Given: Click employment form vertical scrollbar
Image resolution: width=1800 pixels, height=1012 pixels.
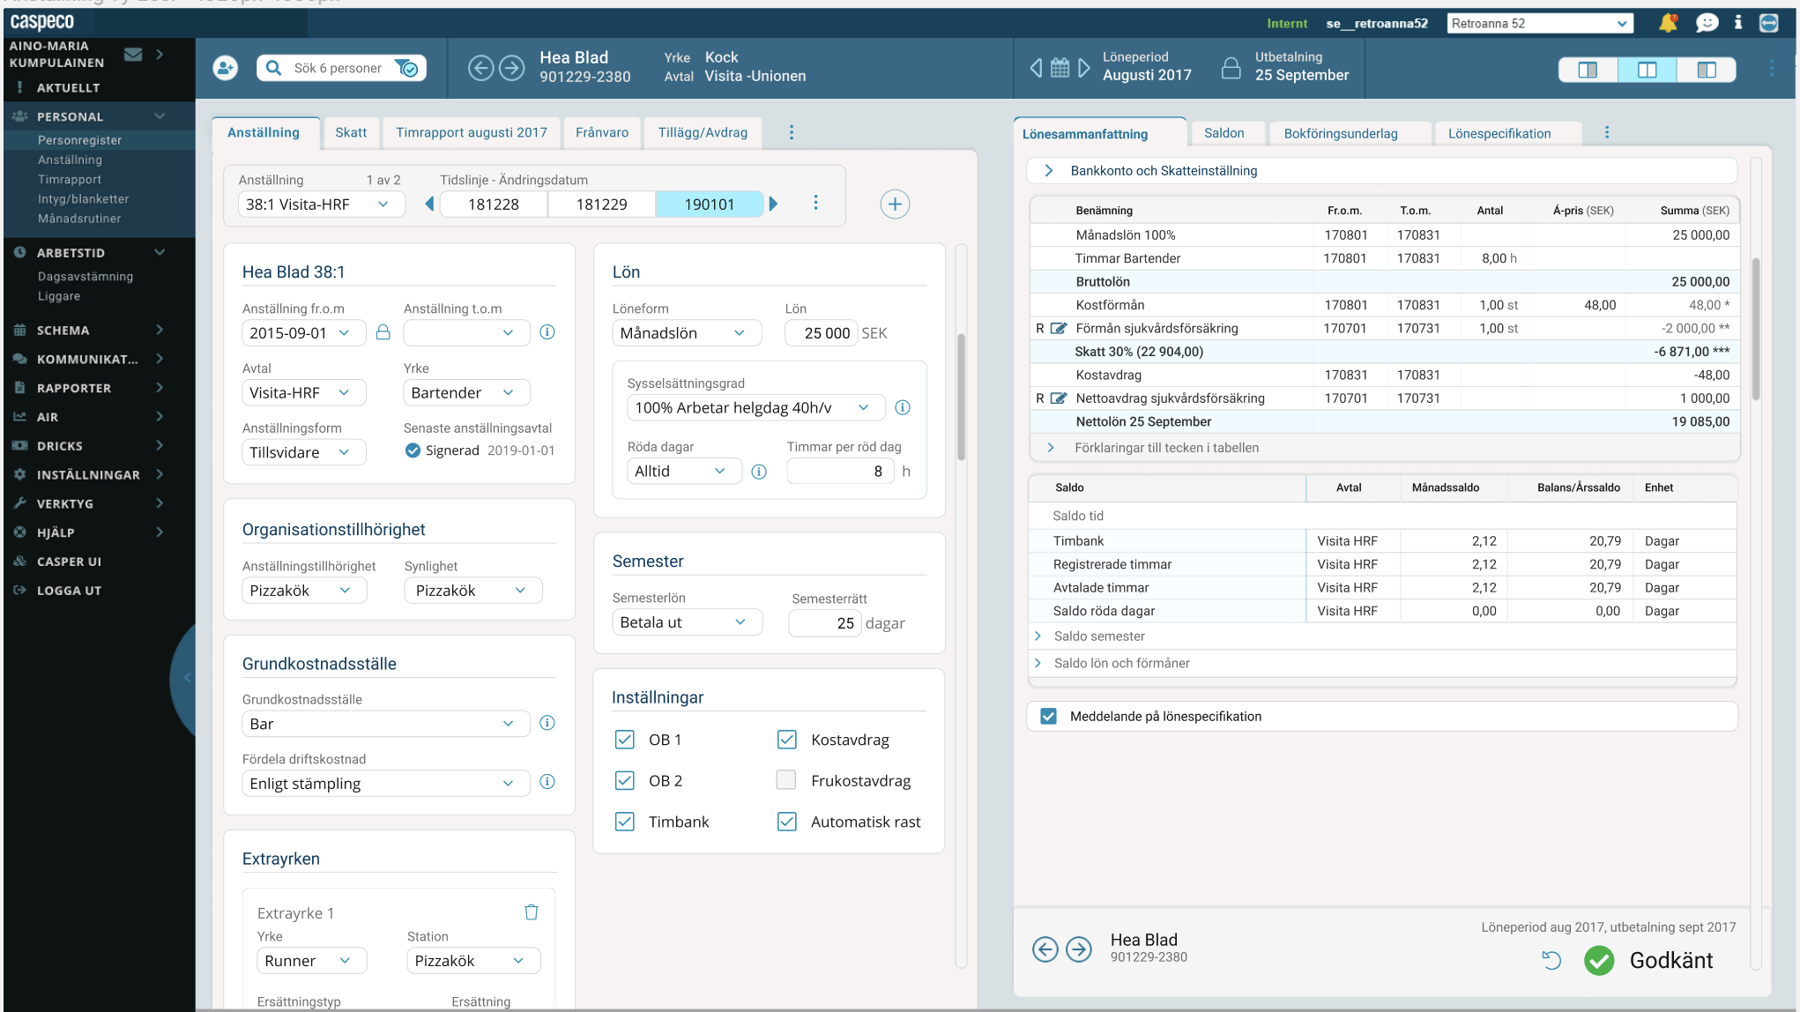Looking at the screenshot, I should pyautogui.click(x=962, y=397).
